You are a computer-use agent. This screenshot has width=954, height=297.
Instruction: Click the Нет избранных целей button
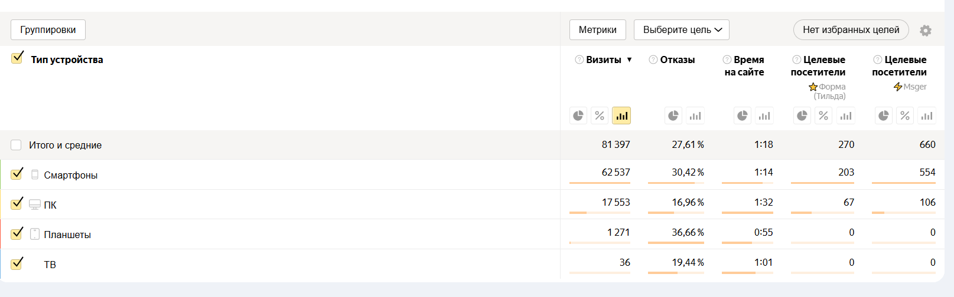pos(851,29)
